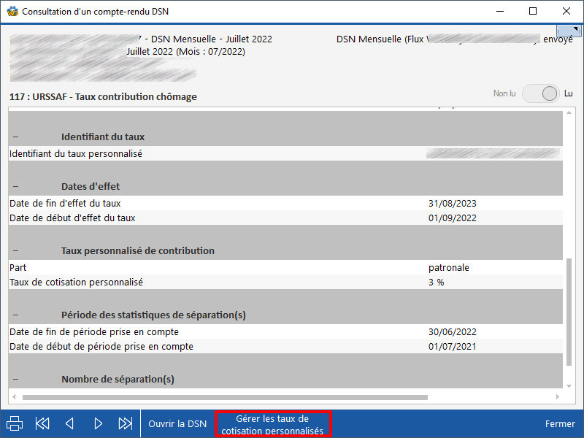Image resolution: width=584 pixels, height=438 pixels.
Task: Go to the previous report record
Action: [70, 423]
